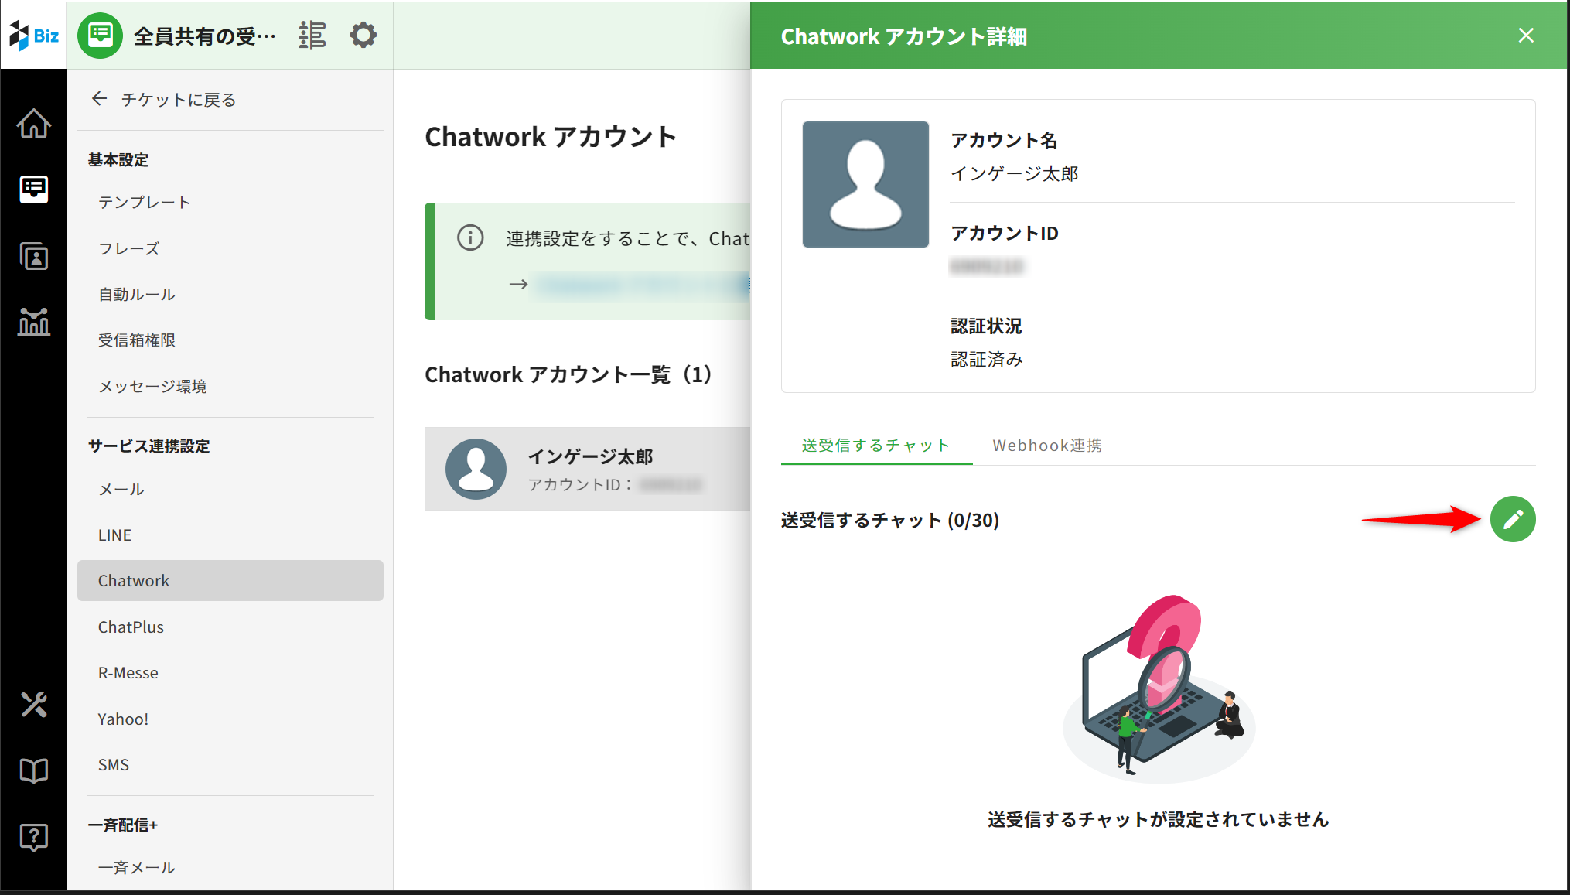Click the Biz logo icon
Viewport: 1570px width, 895px height.
34,36
